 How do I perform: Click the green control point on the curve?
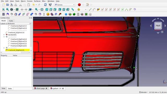134,68
